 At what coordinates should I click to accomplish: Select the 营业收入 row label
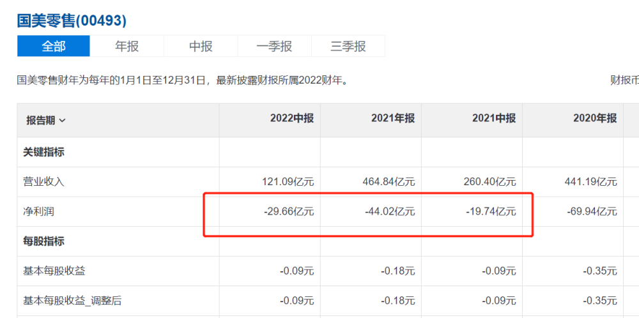43,182
